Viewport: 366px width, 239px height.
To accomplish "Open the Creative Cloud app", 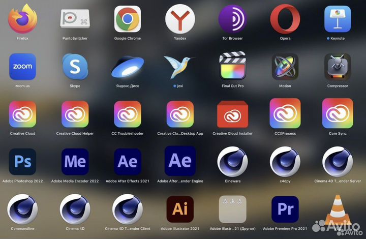I will 22,114.
